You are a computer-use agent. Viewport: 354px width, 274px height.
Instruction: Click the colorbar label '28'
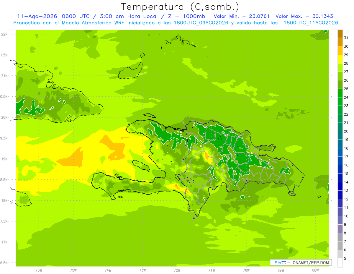(x=346, y=63)
